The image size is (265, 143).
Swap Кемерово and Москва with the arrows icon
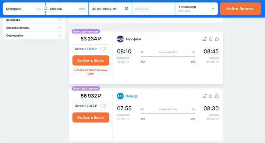[46, 9]
